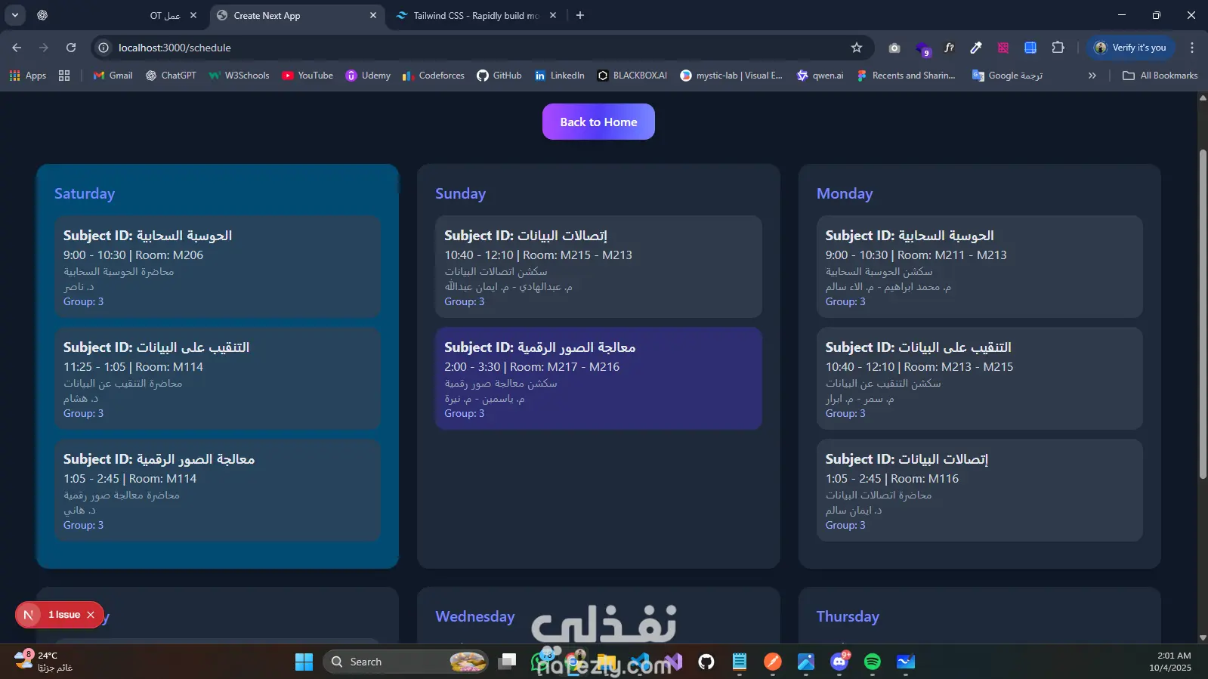Open GitHub Desktop from the taskbar
This screenshot has width=1208, height=679.
(x=706, y=662)
